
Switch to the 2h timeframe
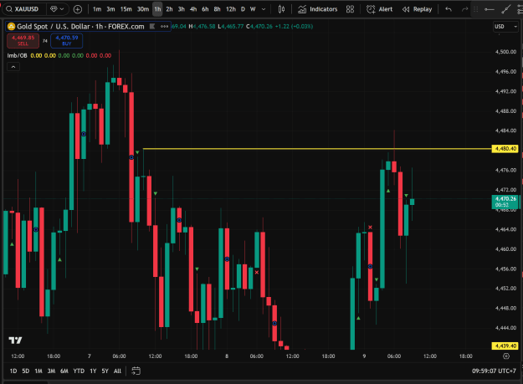point(169,9)
